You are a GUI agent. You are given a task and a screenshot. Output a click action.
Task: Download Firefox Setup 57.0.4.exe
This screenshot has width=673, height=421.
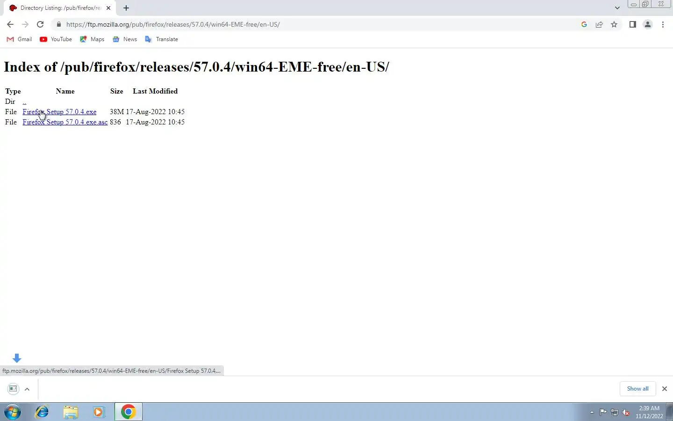coord(59,112)
